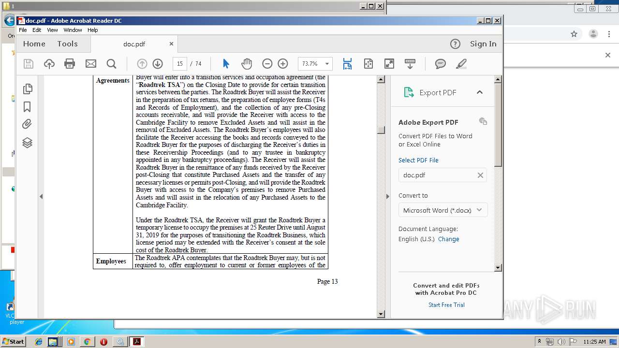Switch to Home tab
619x348 pixels.
click(34, 44)
